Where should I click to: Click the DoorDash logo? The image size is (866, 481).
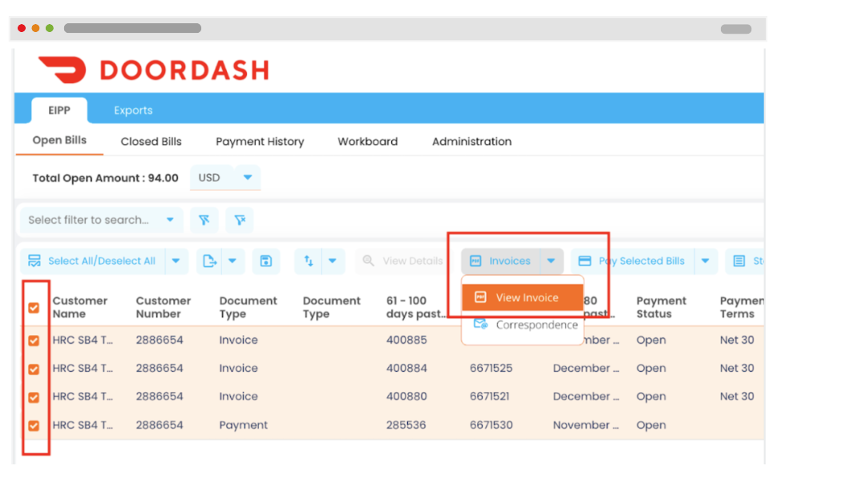153,70
